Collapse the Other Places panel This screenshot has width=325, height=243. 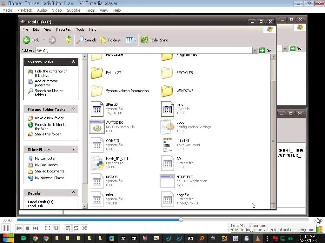coord(73,149)
